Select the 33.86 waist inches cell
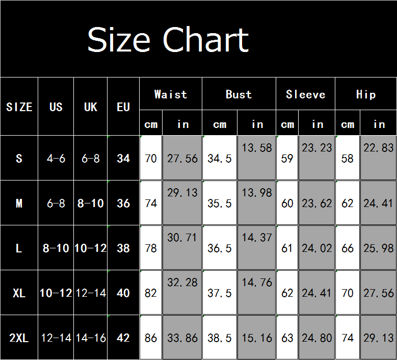Screen dimensions: 397x360 (182, 338)
